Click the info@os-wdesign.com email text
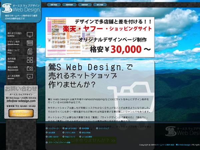Image resolution: width=200 pixels, height=150 pixels. [21, 101]
